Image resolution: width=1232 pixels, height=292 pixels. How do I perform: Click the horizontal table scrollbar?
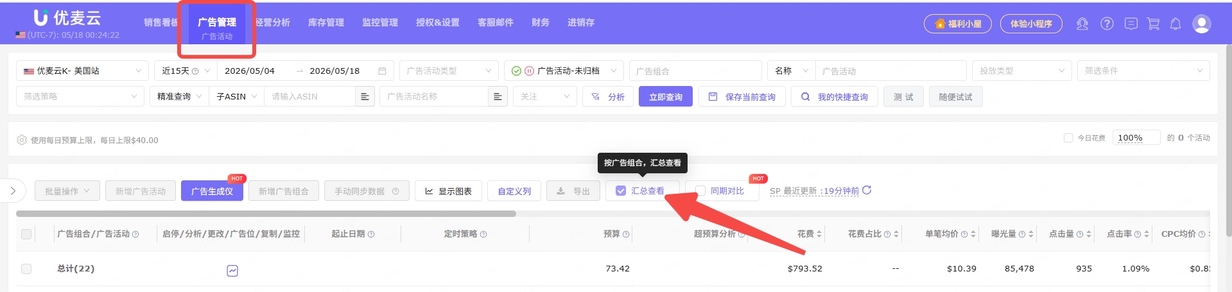click(266, 214)
